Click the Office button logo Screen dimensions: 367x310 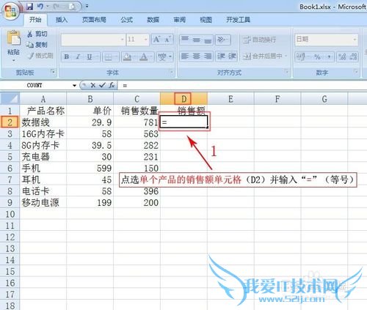pos(10,11)
